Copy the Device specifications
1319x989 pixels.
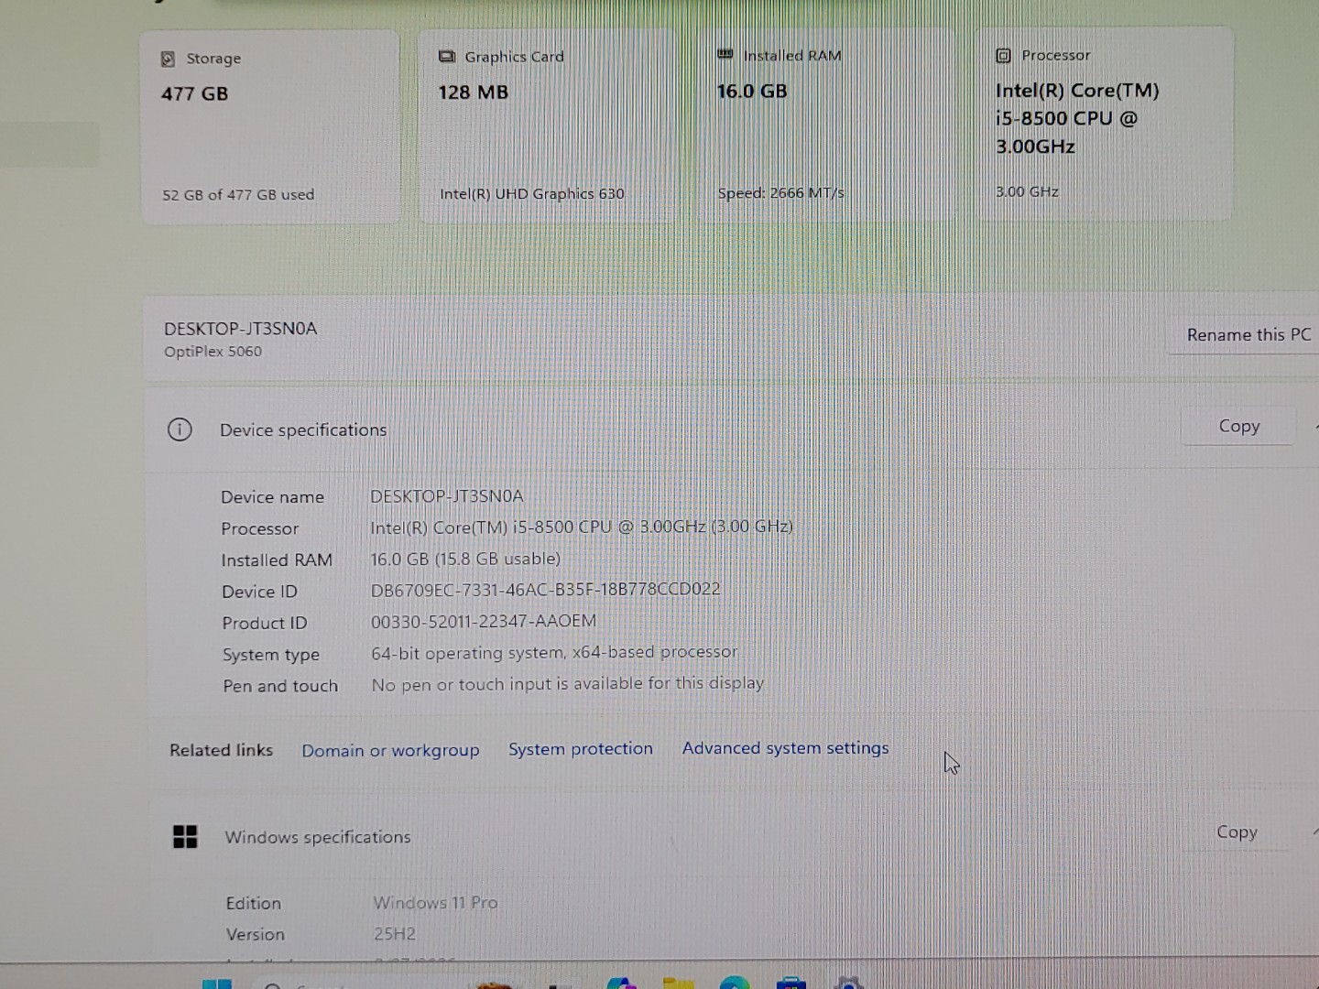(x=1238, y=425)
